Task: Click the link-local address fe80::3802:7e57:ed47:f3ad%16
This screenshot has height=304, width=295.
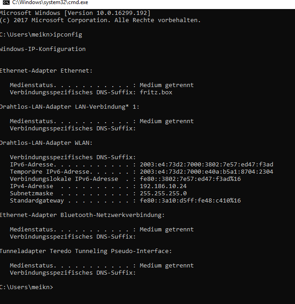Action: 190,179
